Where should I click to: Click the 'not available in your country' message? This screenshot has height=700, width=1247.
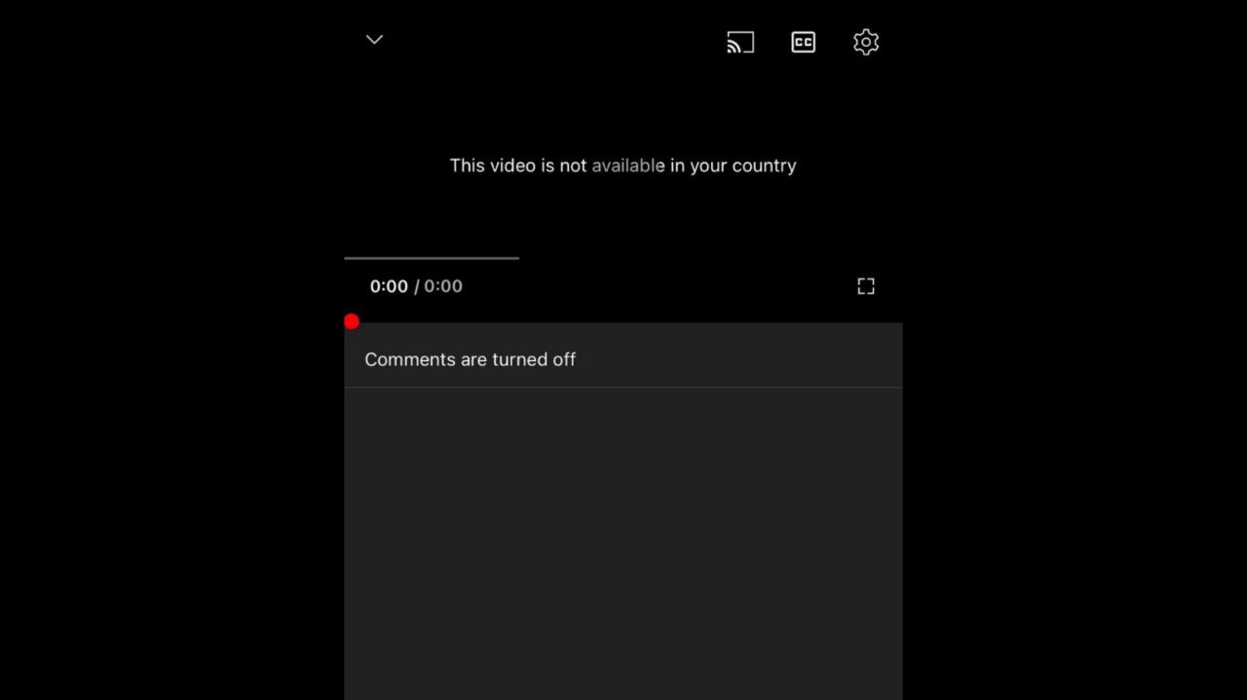pos(623,166)
